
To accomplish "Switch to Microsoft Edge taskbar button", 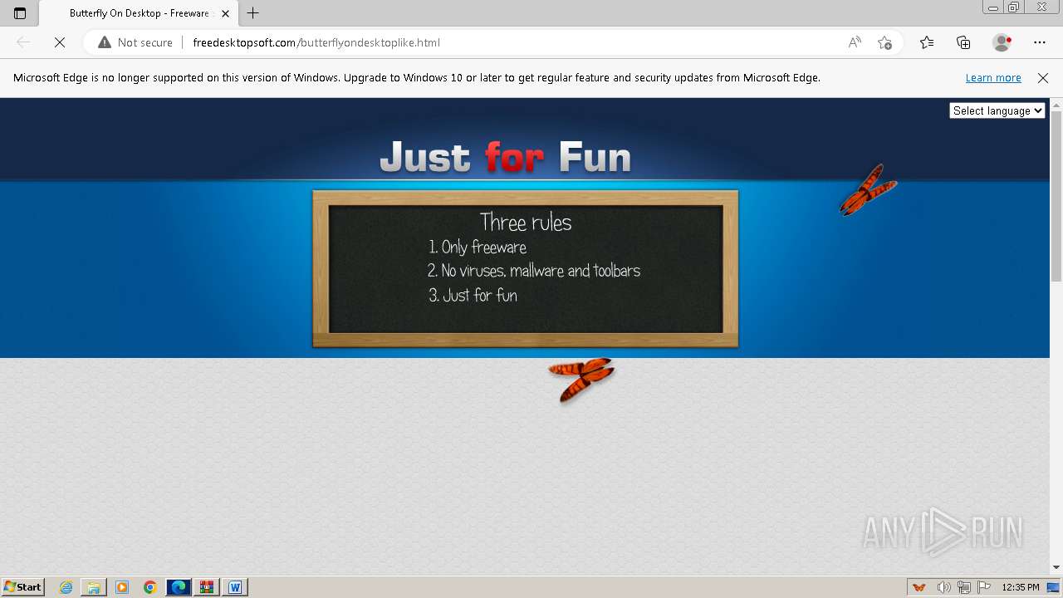I will point(179,587).
